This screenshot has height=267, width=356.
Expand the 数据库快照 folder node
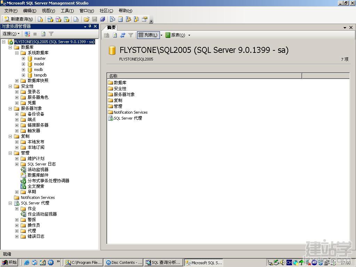pyautogui.click(x=17, y=81)
